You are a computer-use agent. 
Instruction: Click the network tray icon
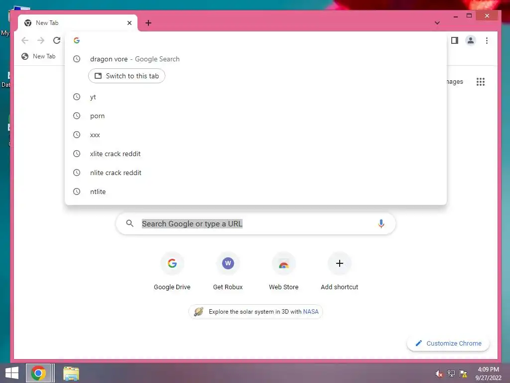pyautogui.click(x=451, y=374)
